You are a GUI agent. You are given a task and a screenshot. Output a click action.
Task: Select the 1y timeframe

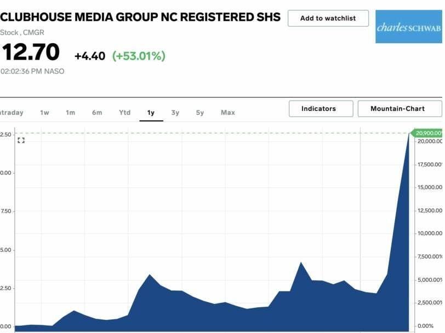(151, 113)
